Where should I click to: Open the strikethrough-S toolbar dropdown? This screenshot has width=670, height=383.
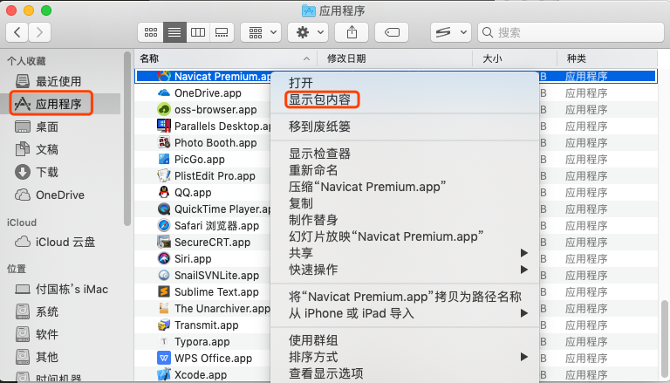click(x=451, y=32)
